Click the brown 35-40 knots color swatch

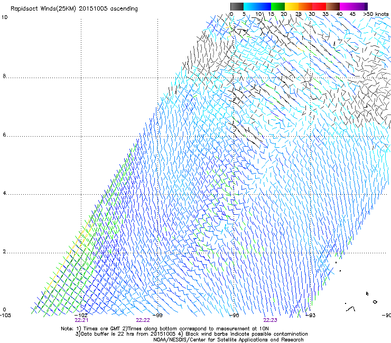333,6
